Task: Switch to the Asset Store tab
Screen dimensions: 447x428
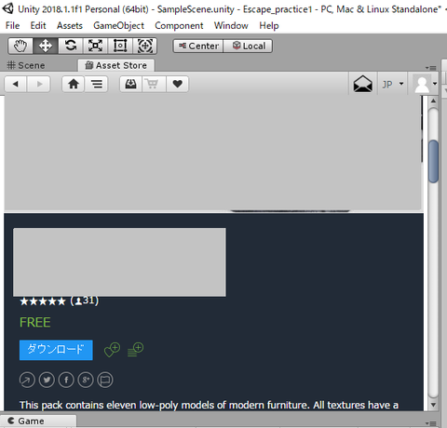Action: click(116, 65)
